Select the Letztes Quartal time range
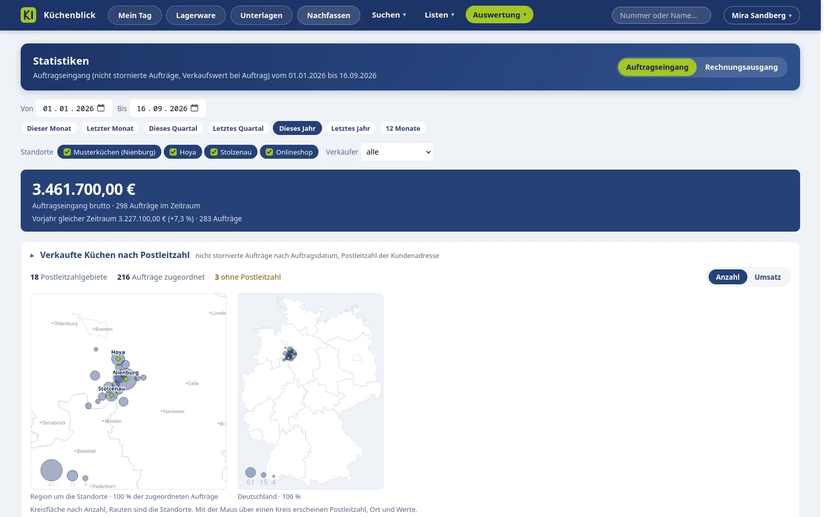The width and height of the screenshot is (827, 517). pos(238,128)
